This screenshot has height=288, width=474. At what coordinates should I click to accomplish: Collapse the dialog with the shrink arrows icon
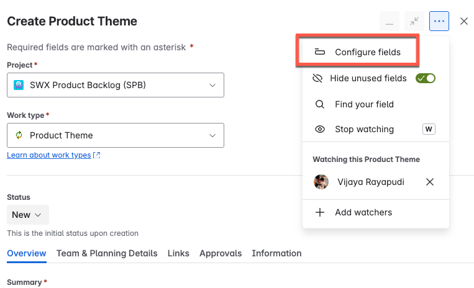(x=414, y=21)
